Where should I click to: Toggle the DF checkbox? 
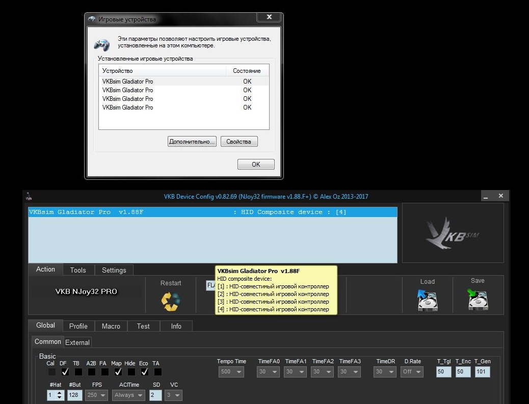65,371
